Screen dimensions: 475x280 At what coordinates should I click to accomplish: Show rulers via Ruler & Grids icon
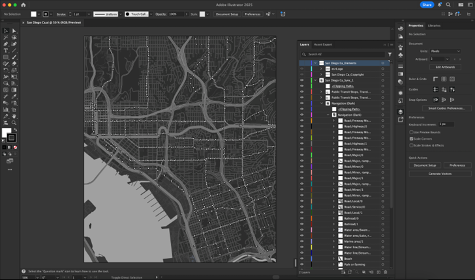(x=435, y=79)
